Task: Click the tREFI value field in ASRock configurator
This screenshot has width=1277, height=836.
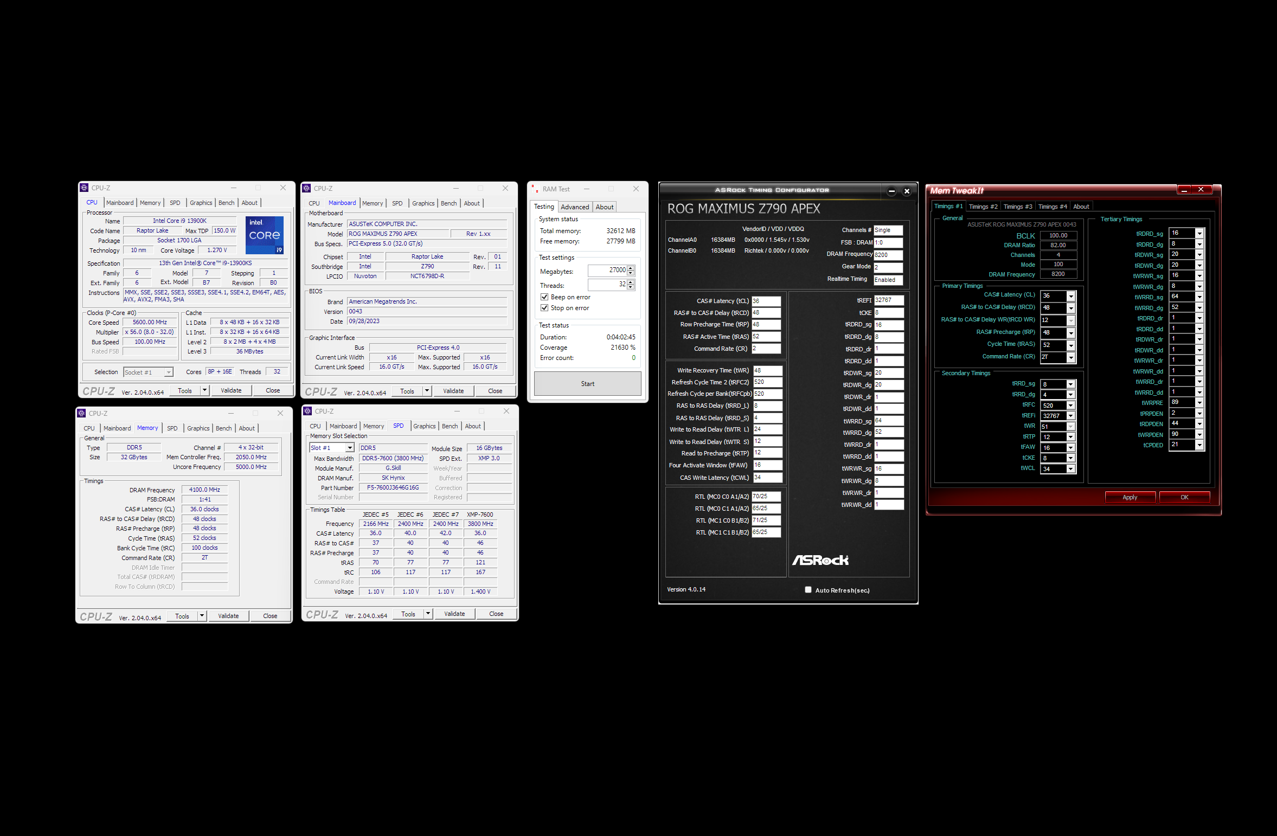Action: click(888, 300)
